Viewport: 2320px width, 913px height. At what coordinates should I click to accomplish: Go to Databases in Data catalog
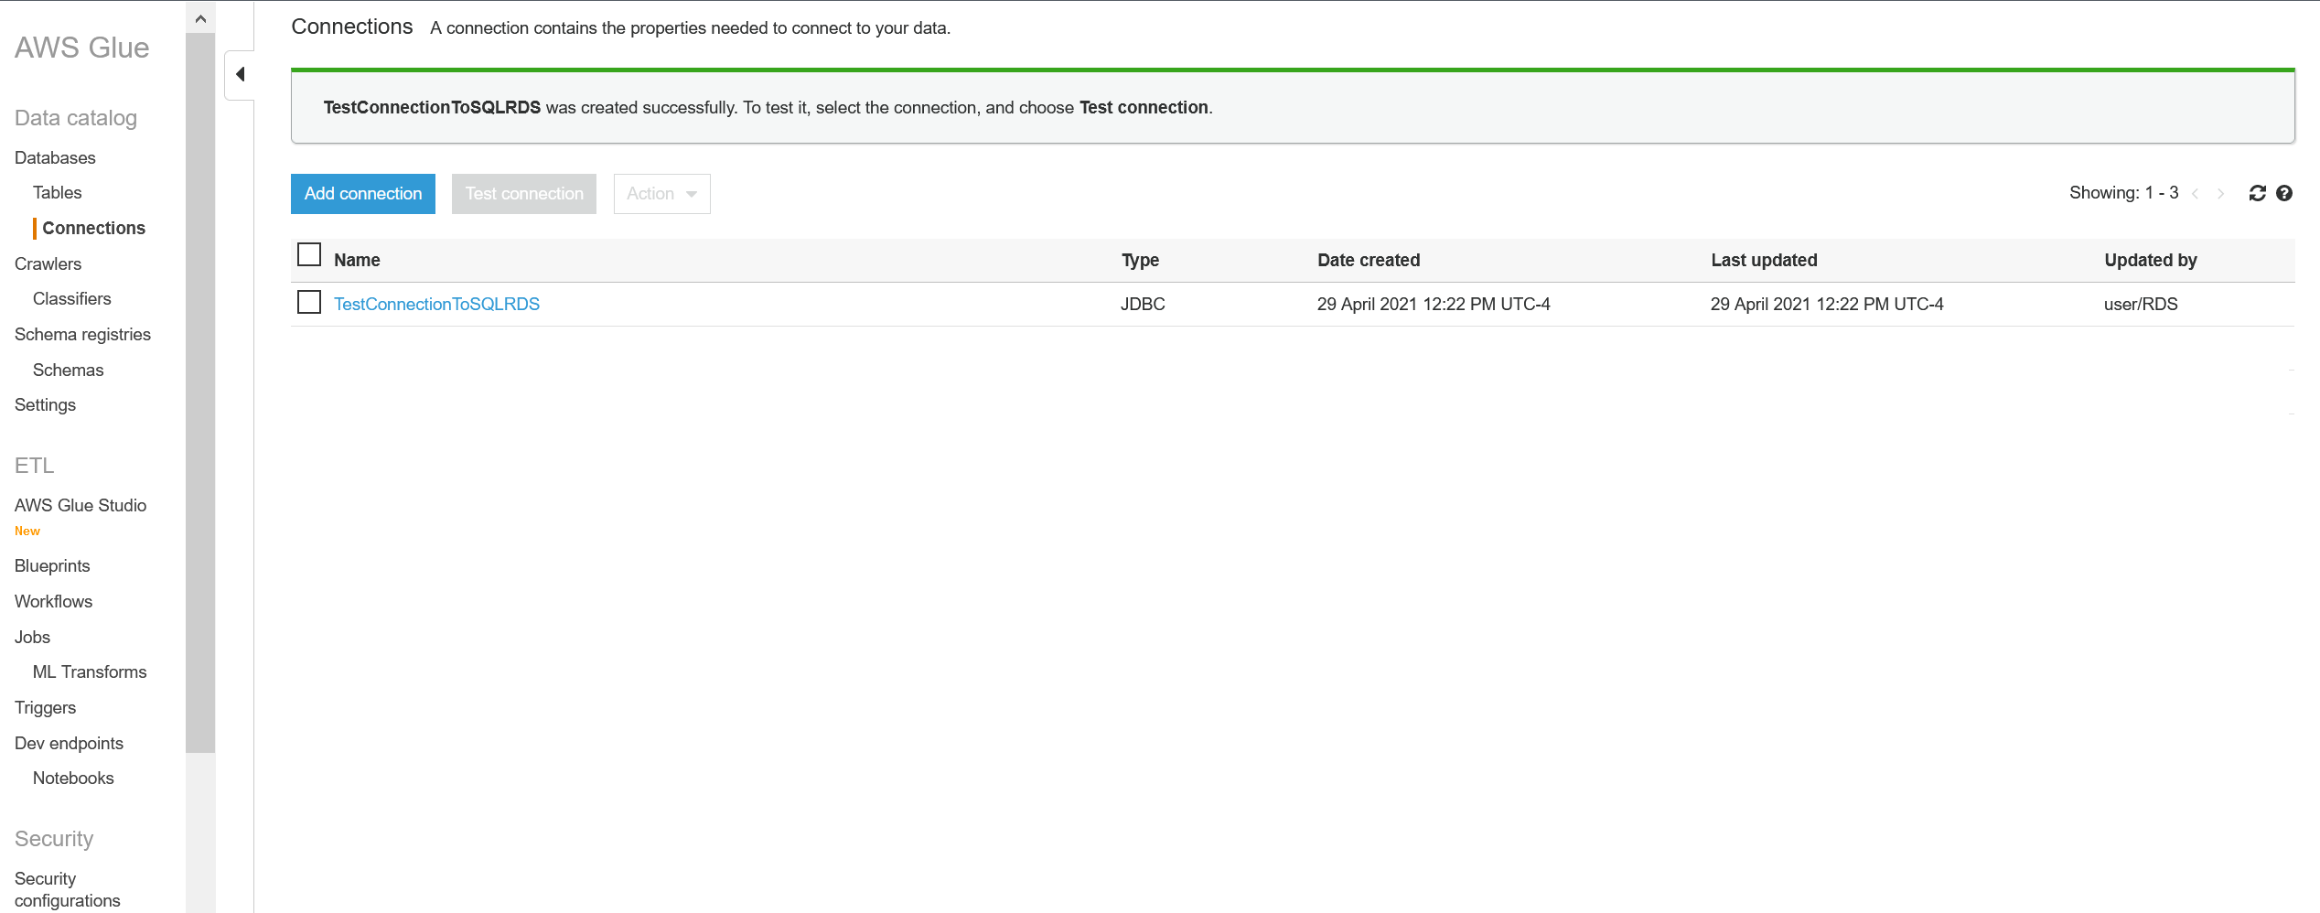point(55,157)
